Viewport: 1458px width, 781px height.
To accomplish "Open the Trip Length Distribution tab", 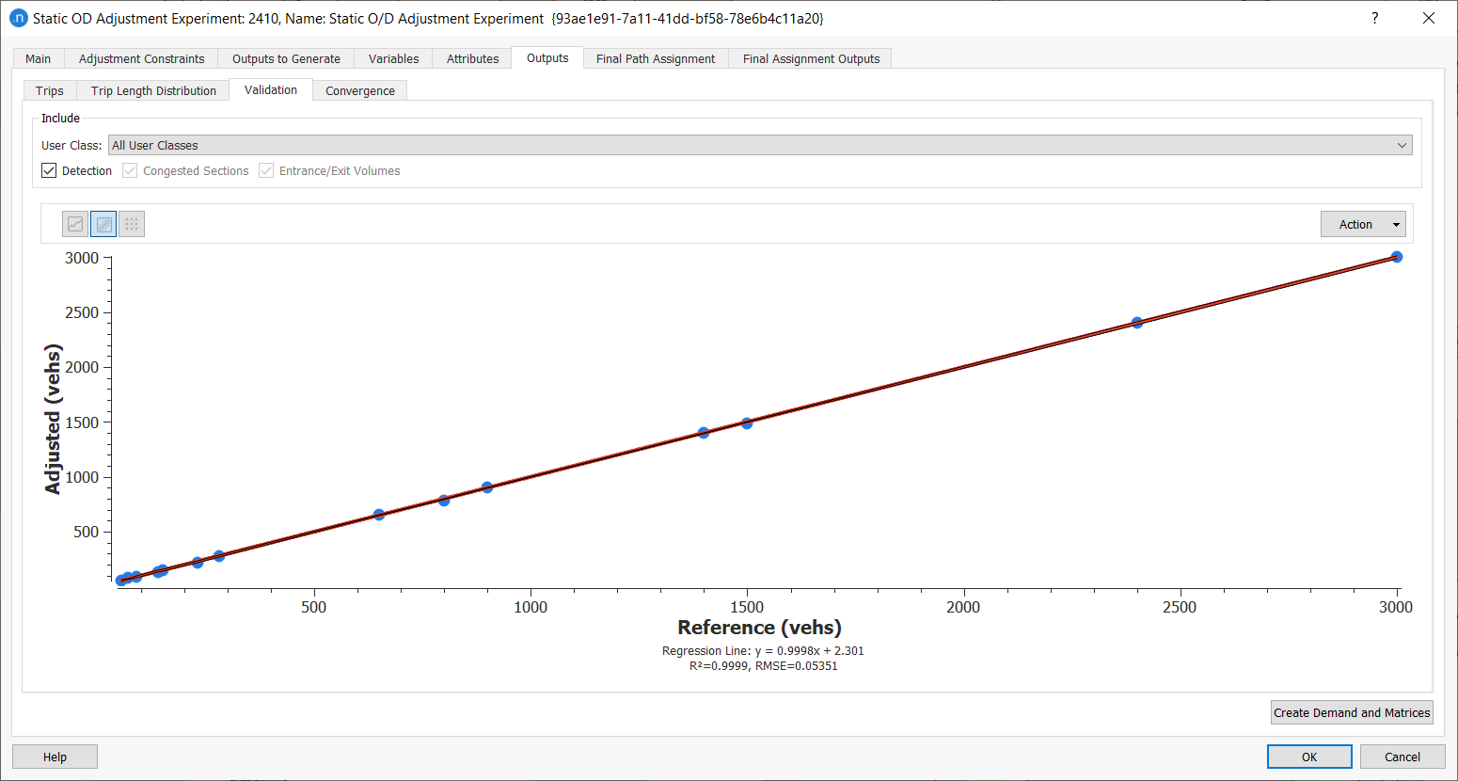I will coord(153,91).
